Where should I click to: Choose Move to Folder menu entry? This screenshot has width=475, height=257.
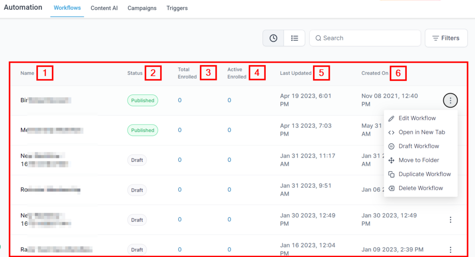(420, 160)
